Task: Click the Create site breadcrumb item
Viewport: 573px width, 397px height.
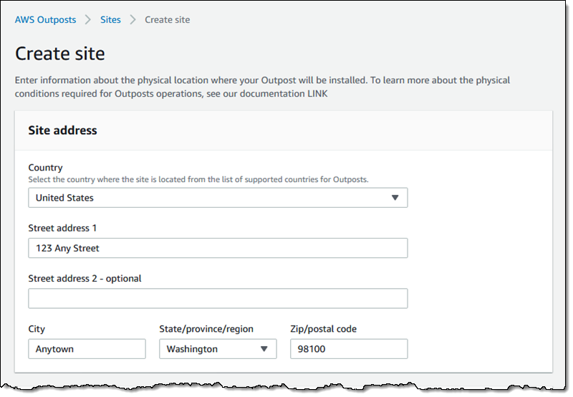Action: tap(168, 20)
